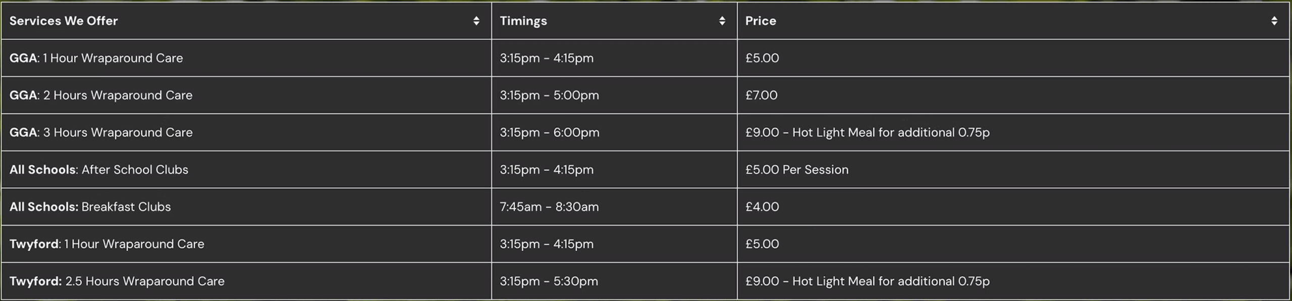Select the £4.00 Breakfast Clubs price
Viewport: 1292px width, 301px height.
(762, 207)
